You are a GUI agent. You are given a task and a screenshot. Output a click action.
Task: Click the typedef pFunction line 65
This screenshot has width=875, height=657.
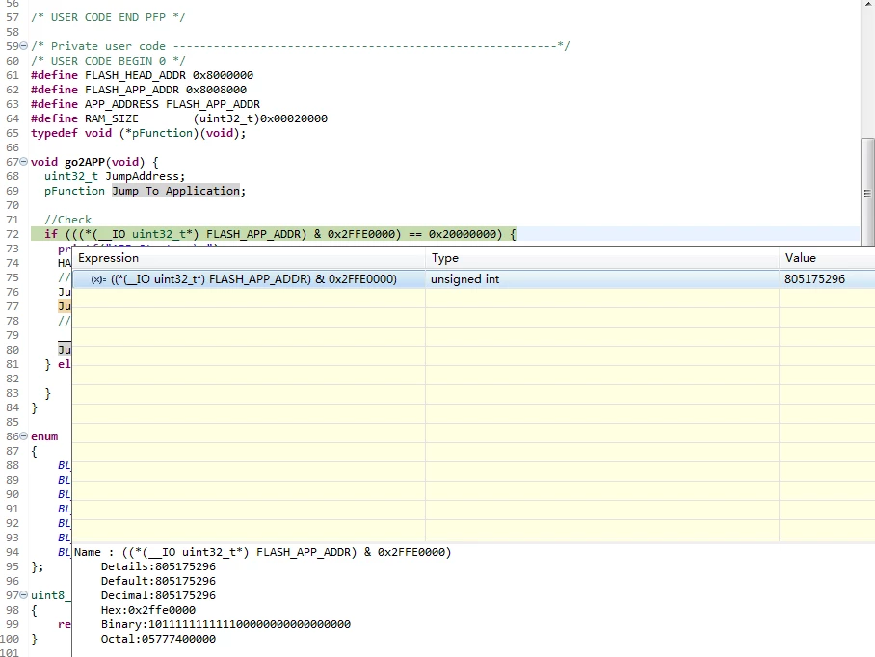coord(139,133)
